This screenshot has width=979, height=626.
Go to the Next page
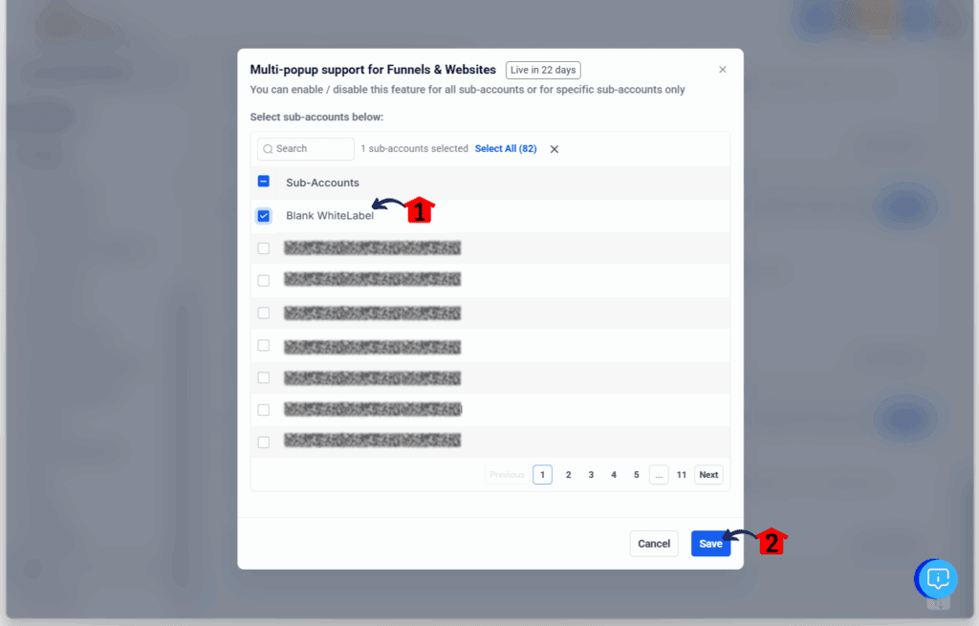pyautogui.click(x=708, y=475)
